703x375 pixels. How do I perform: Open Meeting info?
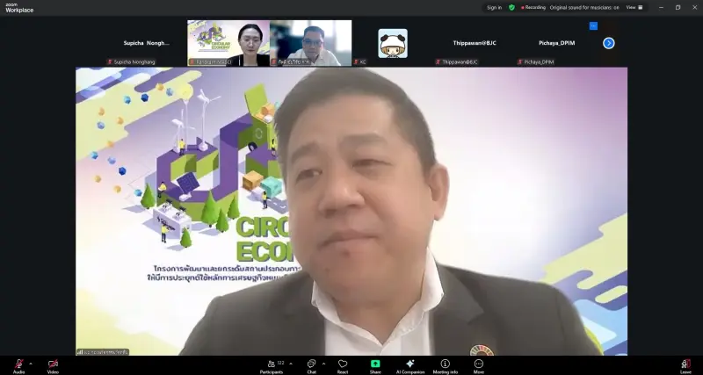pyautogui.click(x=446, y=365)
